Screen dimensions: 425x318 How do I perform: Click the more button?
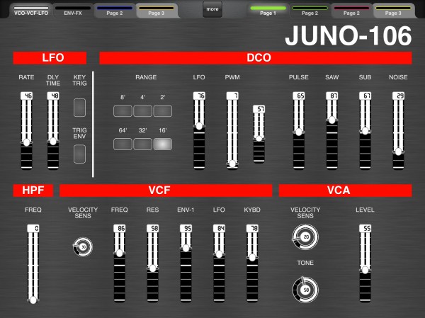[212, 9]
